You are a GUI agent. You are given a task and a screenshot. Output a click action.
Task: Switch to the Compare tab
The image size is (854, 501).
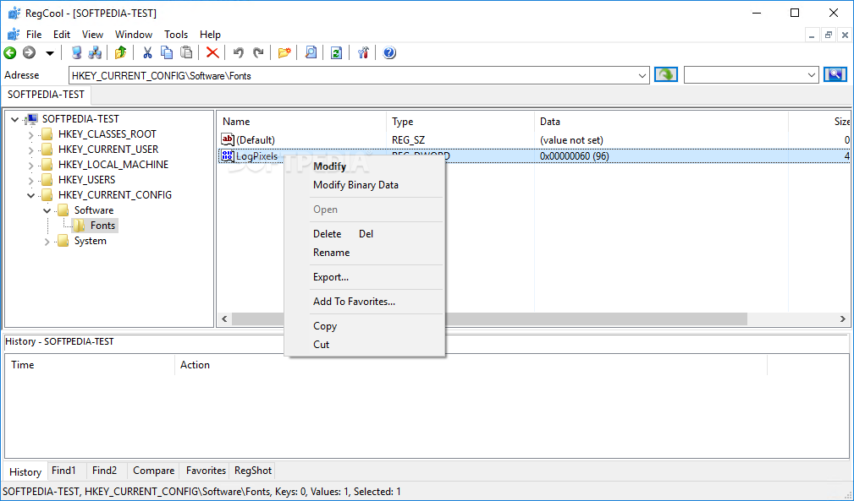153,471
